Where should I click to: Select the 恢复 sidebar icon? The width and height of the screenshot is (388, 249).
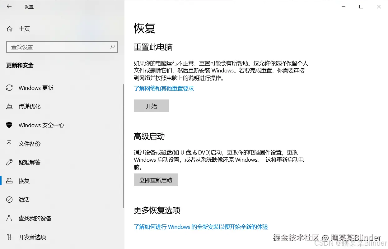(x=9, y=181)
